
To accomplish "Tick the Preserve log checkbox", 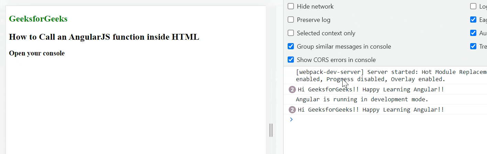I will (291, 20).
